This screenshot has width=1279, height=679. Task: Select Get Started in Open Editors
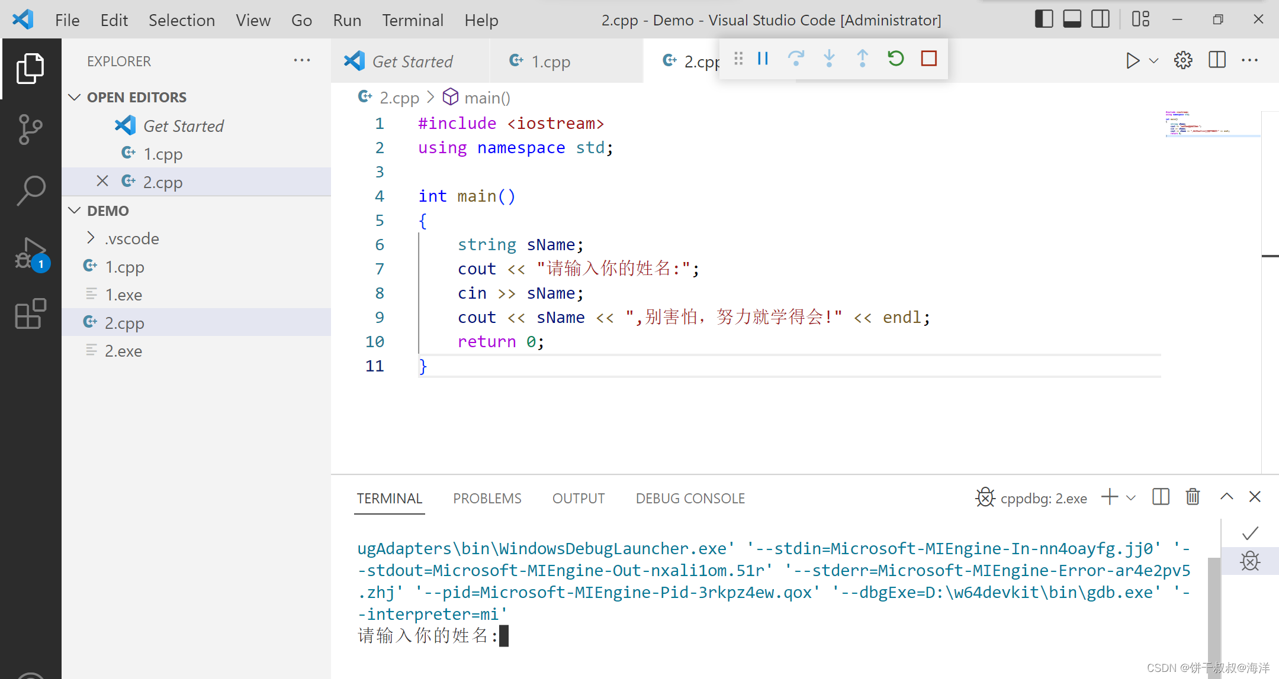[x=195, y=125]
